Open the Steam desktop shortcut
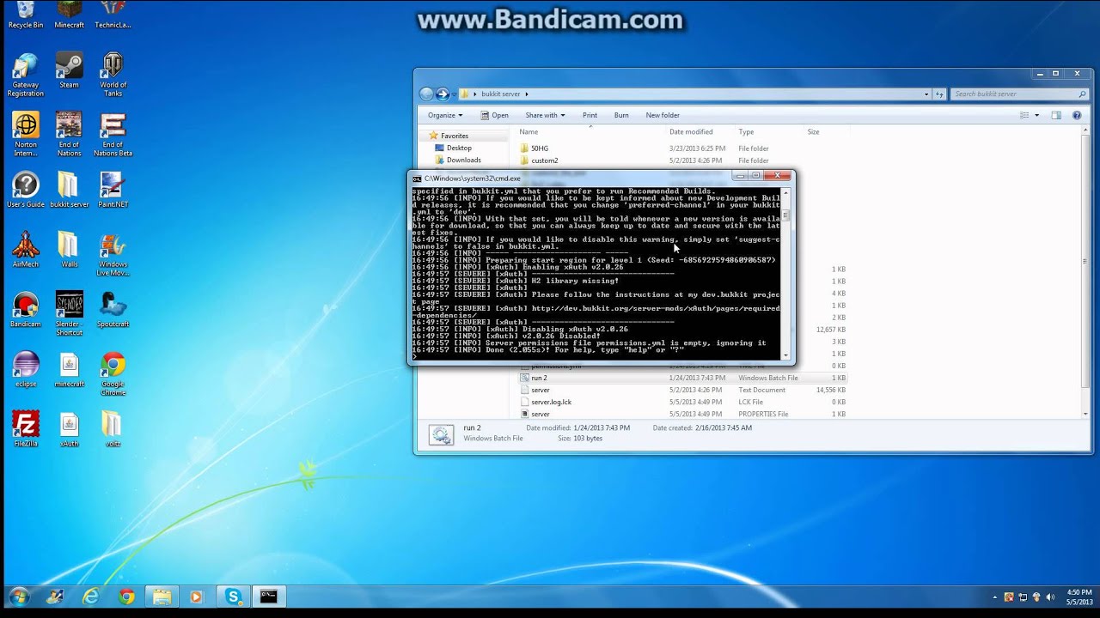The image size is (1100, 618). point(69,70)
